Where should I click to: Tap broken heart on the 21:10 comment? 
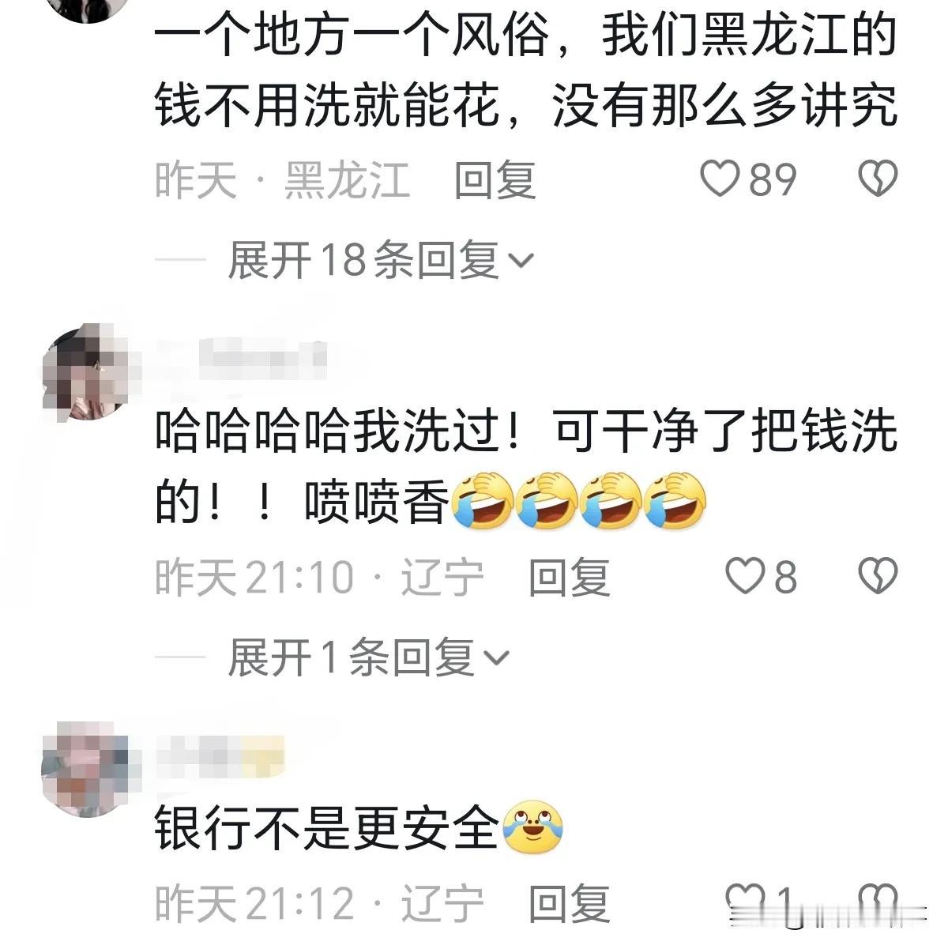click(878, 576)
